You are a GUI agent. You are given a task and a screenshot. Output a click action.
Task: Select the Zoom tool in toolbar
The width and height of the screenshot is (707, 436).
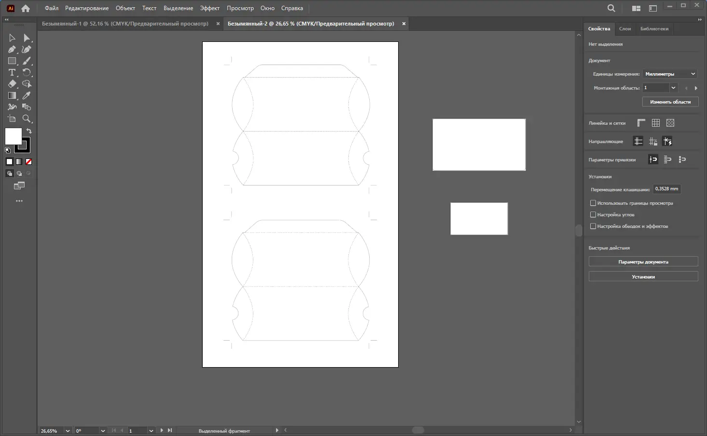click(27, 119)
